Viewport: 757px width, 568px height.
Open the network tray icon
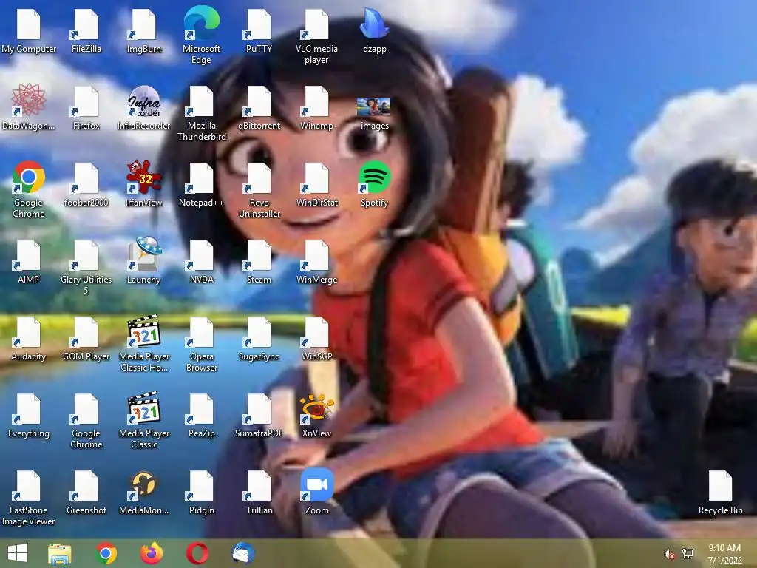pyautogui.click(x=688, y=554)
